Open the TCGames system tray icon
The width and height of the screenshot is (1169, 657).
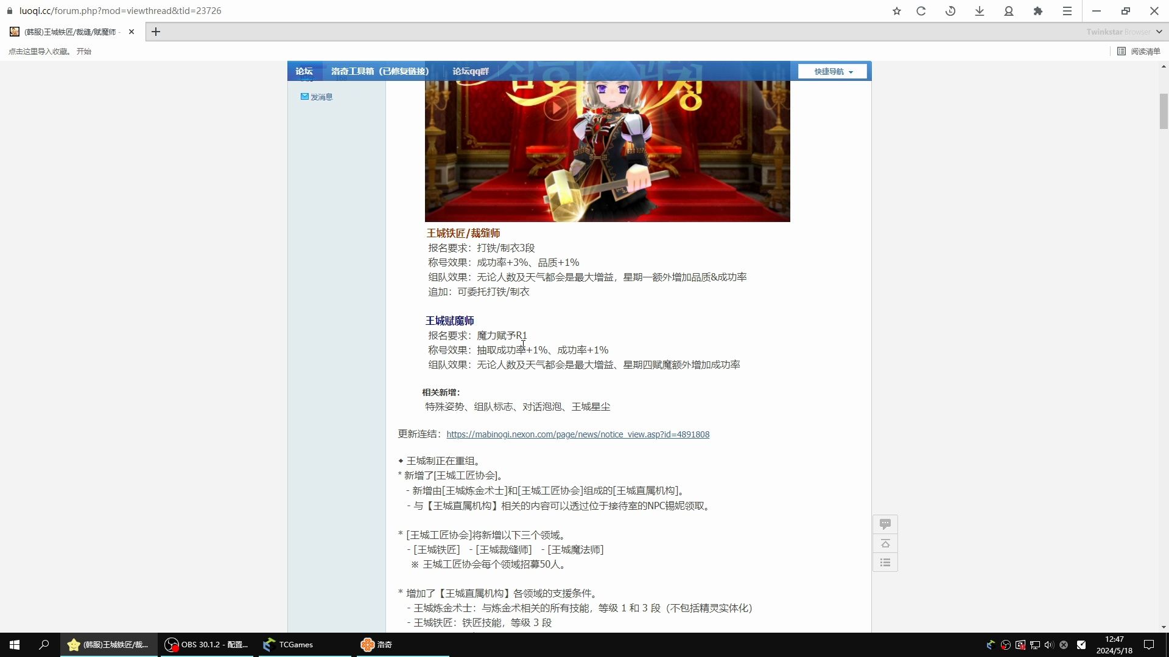(x=991, y=645)
